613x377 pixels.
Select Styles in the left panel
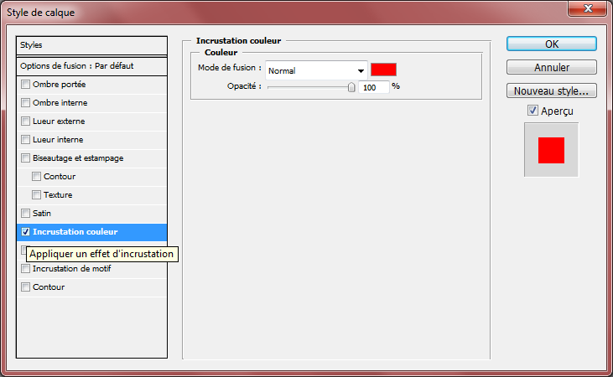[x=92, y=45]
